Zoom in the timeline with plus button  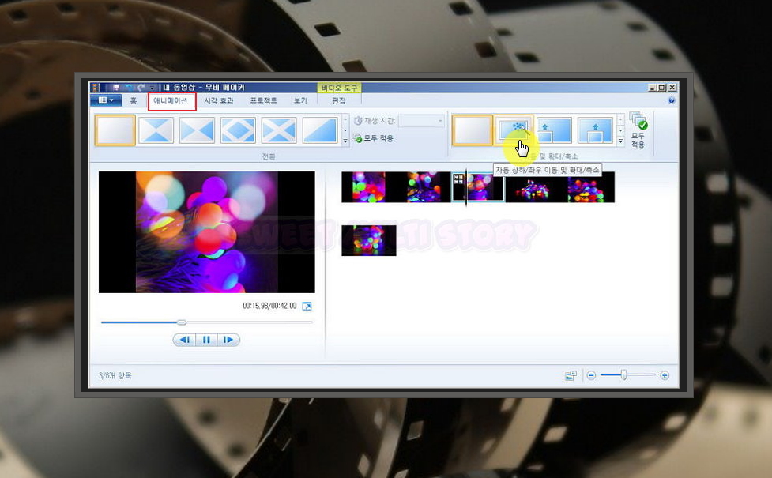coord(665,375)
